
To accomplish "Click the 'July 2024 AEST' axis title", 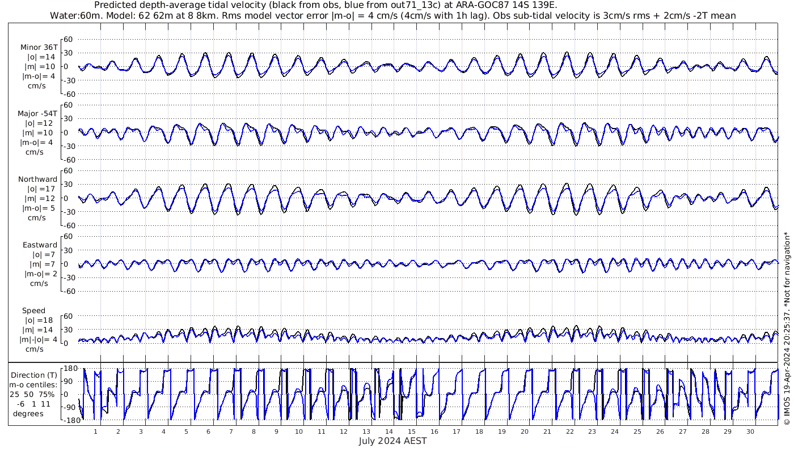I will (392, 441).
